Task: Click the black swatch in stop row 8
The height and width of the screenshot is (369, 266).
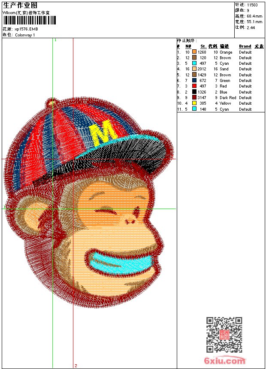Action: pyautogui.click(x=194, y=92)
